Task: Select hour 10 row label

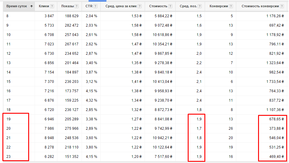Action: [x=8, y=35]
